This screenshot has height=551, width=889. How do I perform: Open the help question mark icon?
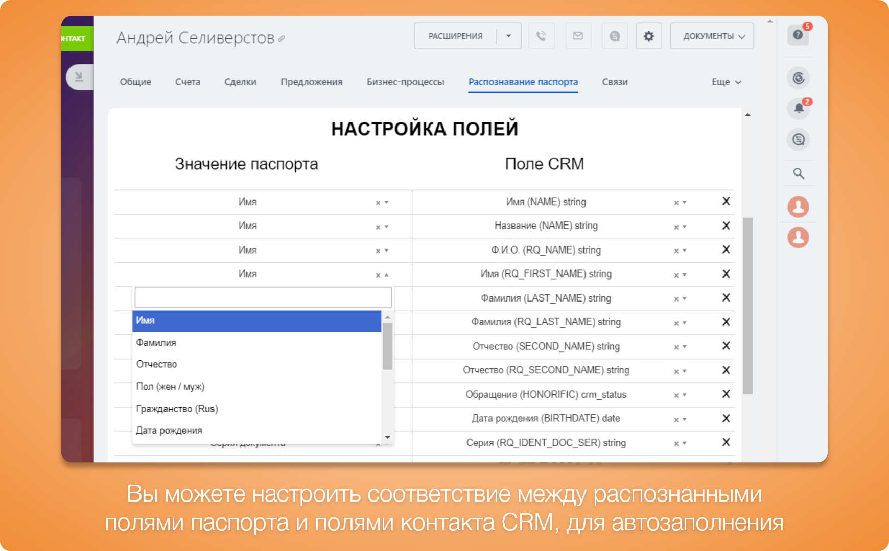coord(798,35)
